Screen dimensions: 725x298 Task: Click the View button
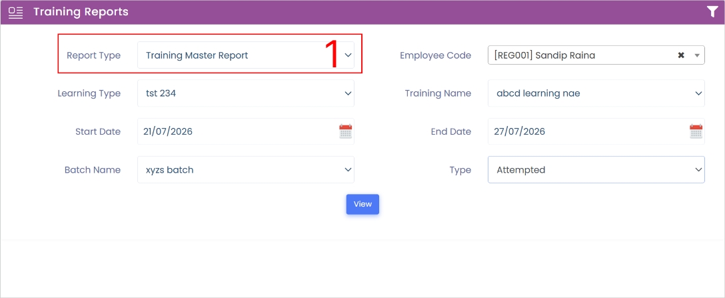[x=362, y=204]
